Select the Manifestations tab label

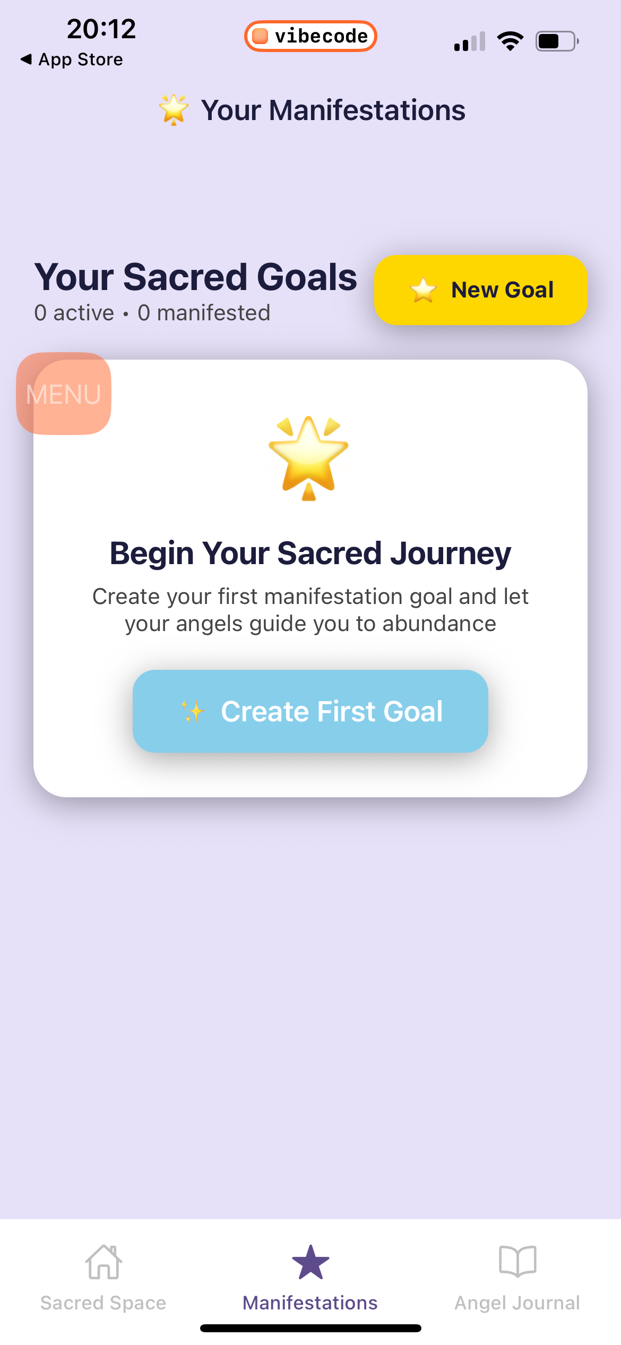click(310, 1303)
